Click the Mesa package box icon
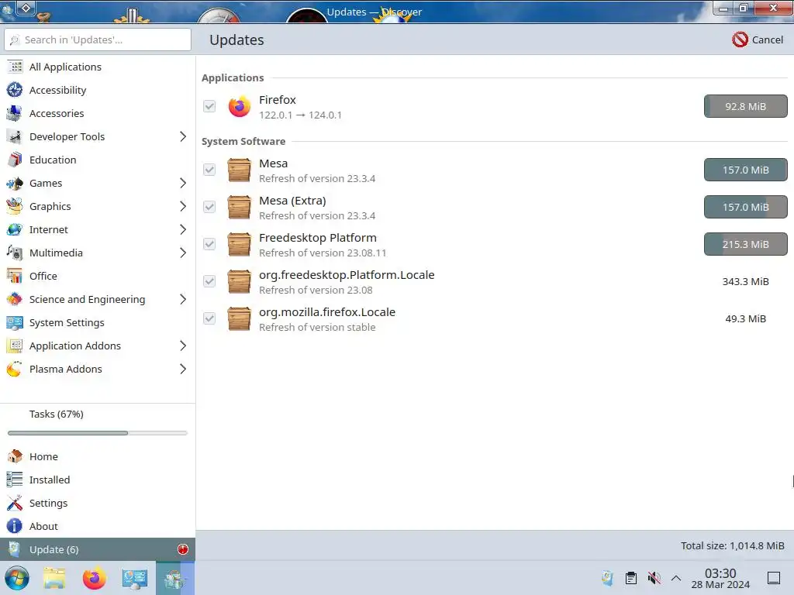 coord(239,170)
